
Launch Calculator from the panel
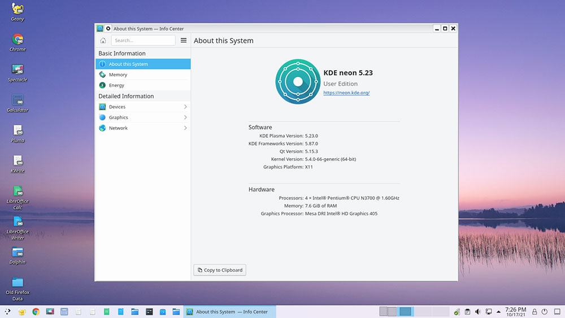64,312
